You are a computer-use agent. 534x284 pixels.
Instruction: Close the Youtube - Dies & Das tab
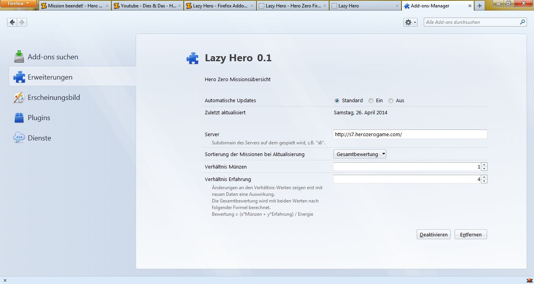179,6
